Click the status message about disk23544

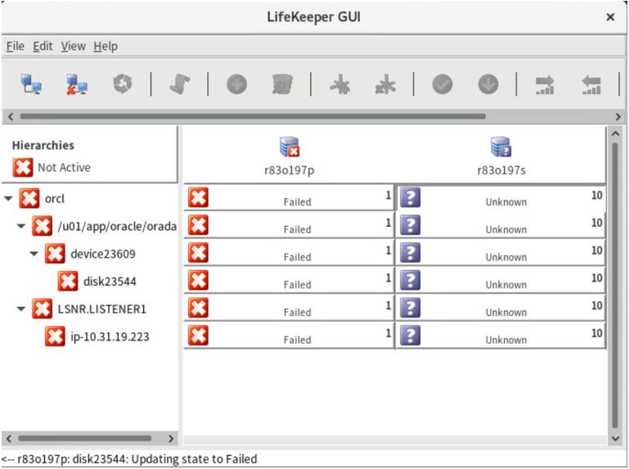(129, 458)
